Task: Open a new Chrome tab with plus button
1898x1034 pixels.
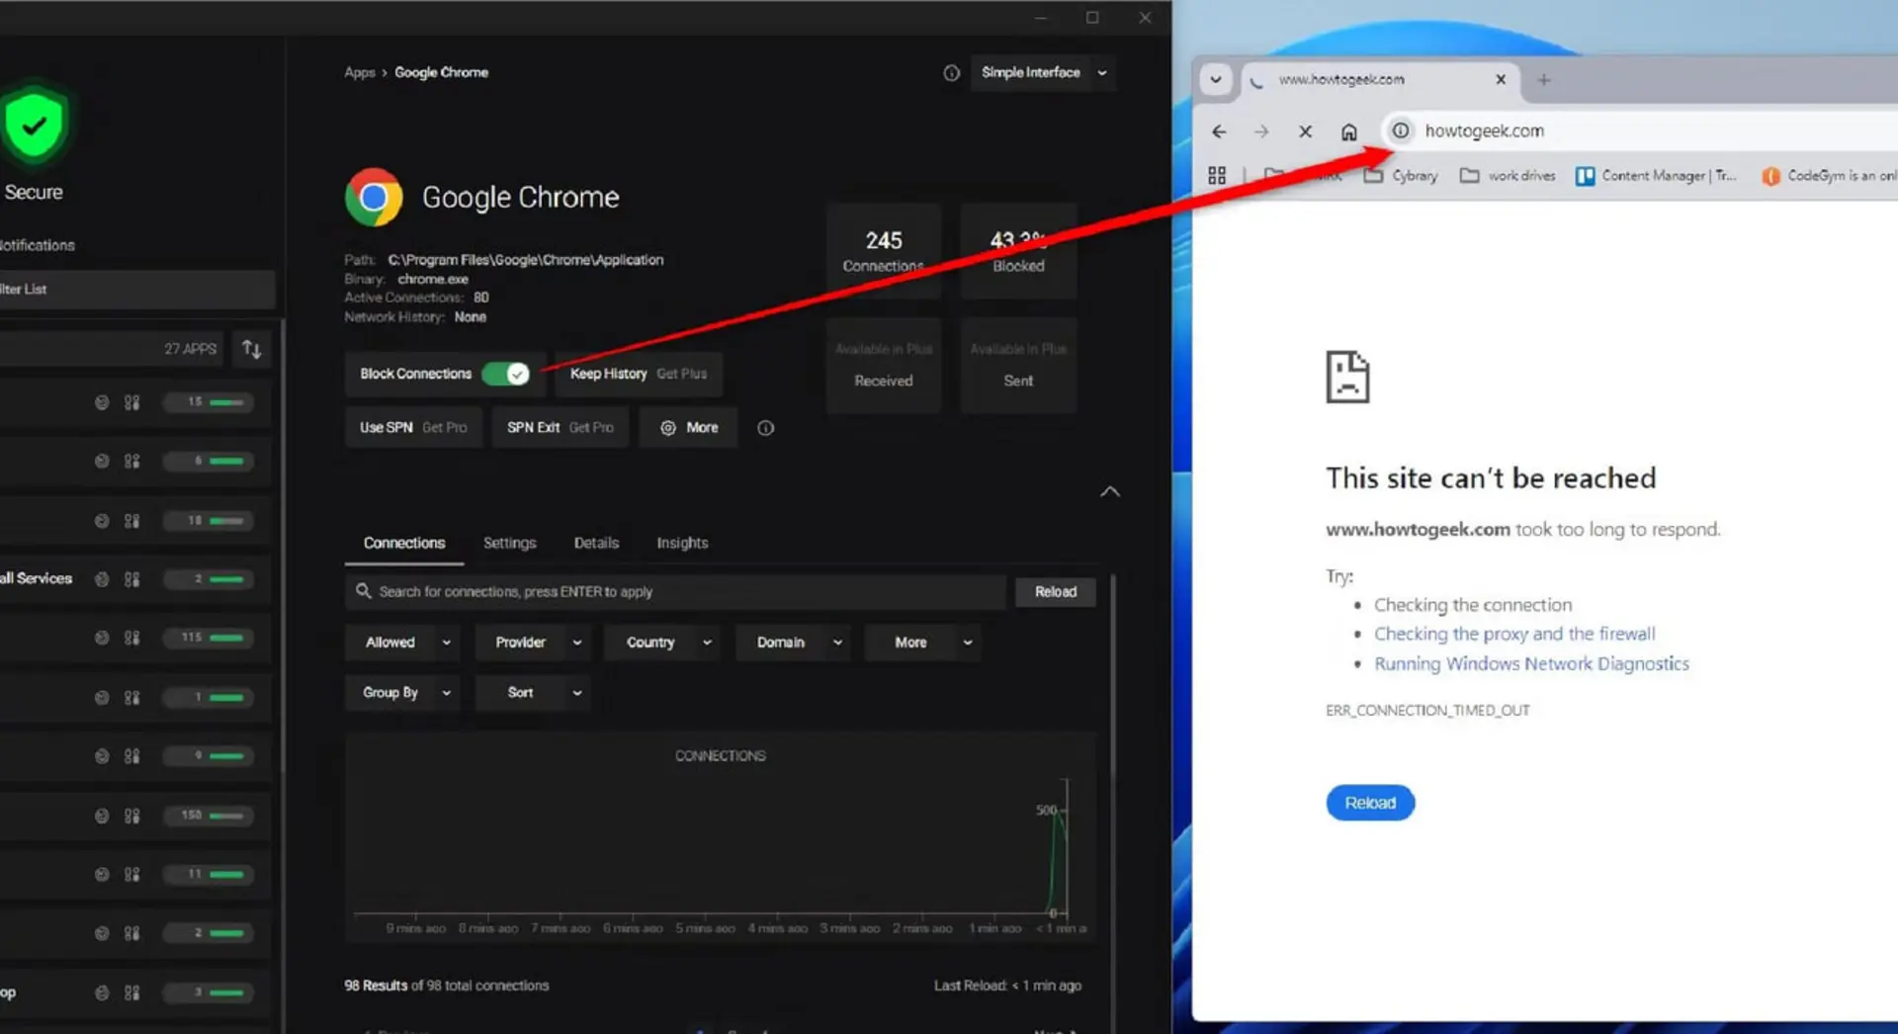Action: tap(1544, 80)
